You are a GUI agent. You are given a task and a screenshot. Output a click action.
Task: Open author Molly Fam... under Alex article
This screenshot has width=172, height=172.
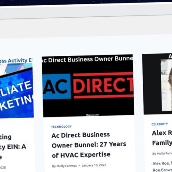click(164, 154)
